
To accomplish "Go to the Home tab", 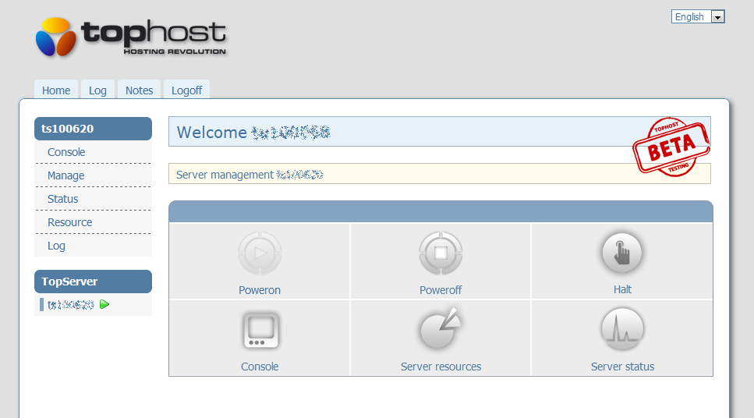I will pyautogui.click(x=56, y=90).
